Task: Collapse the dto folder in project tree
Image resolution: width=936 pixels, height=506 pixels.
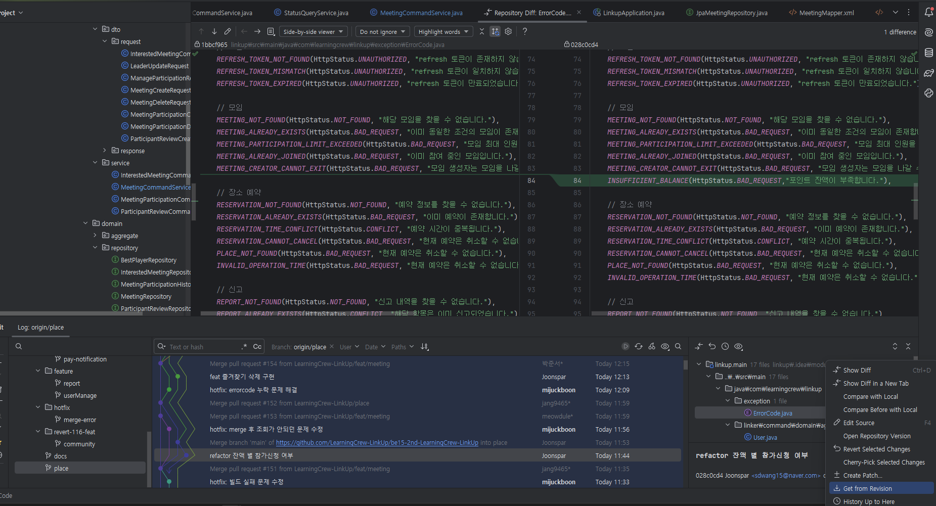Action: tap(95, 29)
